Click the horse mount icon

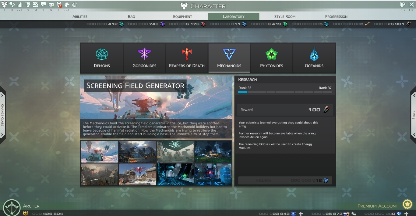[67, 5]
